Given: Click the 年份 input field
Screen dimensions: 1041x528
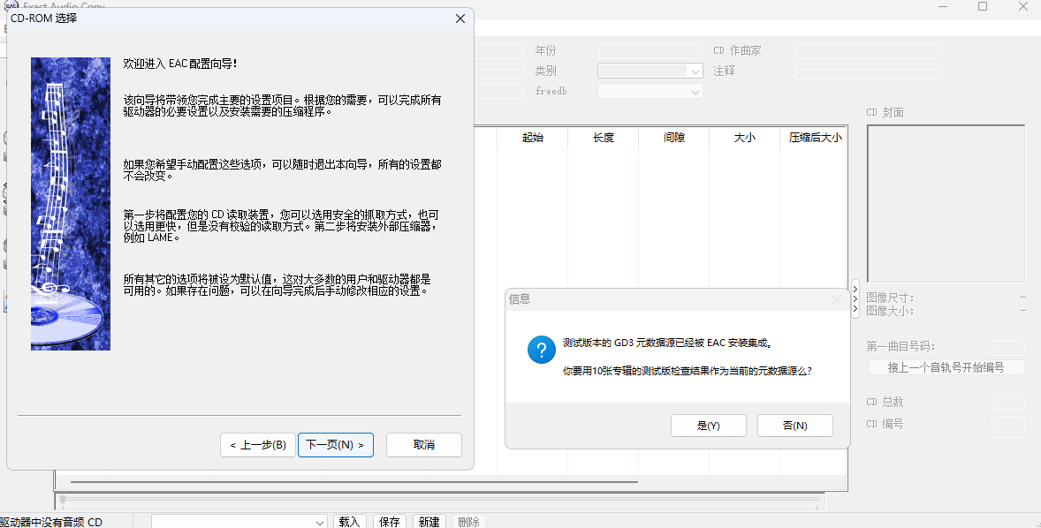Looking at the screenshot, I should 650,50.
